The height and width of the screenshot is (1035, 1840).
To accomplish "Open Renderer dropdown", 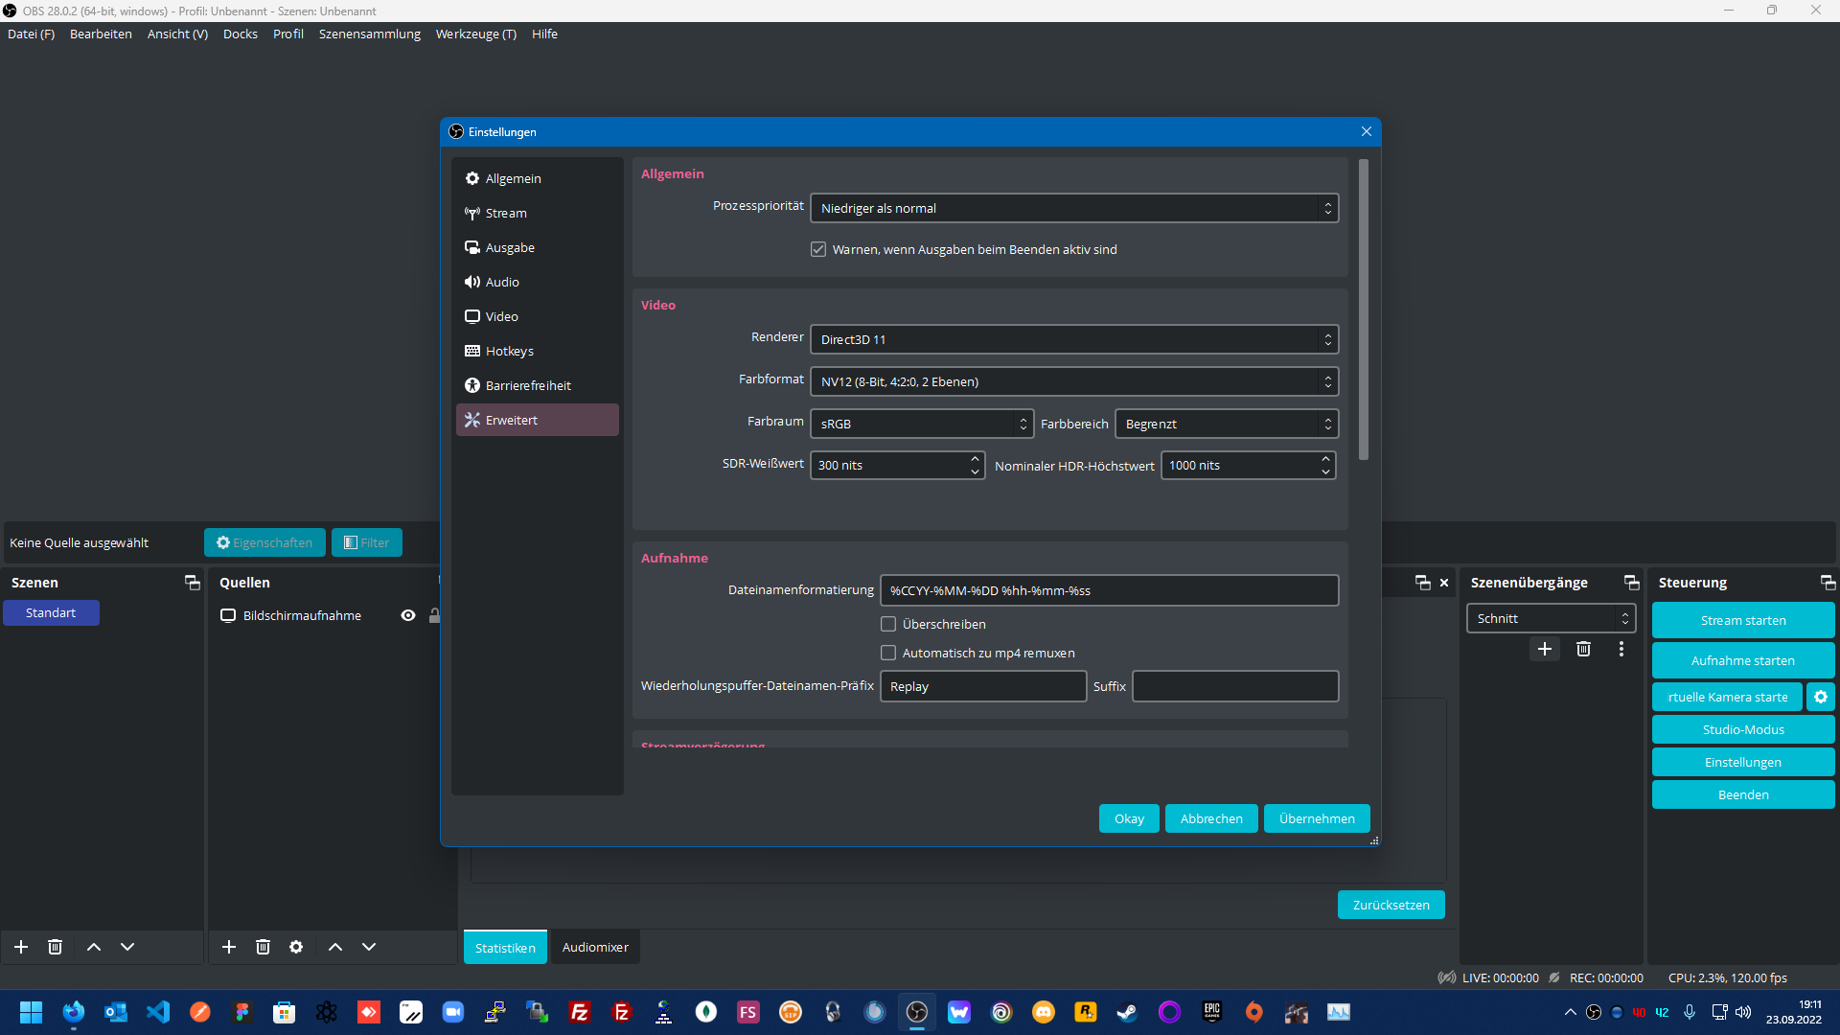I will pyautogui.click(x=1074, y=339).
